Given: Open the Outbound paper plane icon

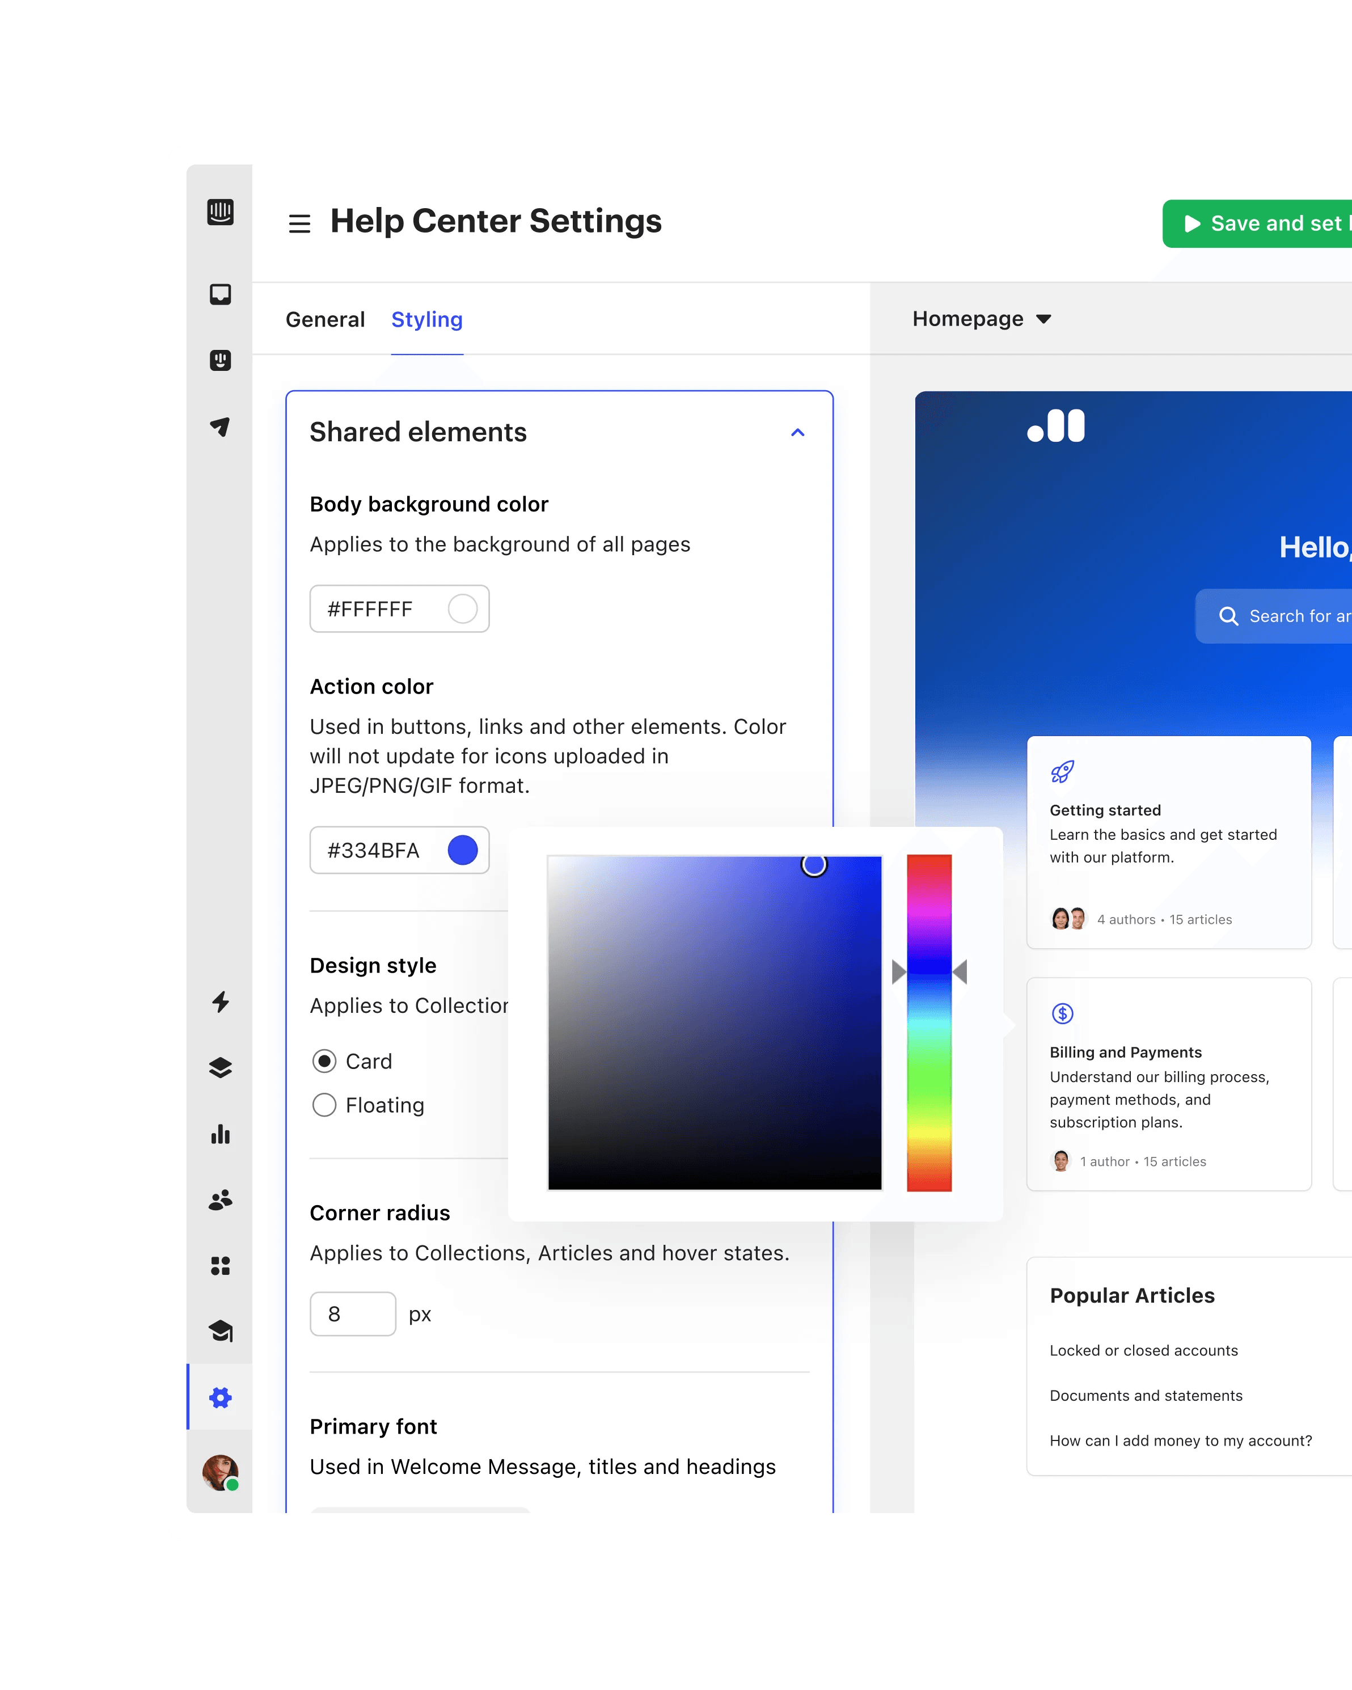Looking at the screenshot, I should (x=220, y=426).
